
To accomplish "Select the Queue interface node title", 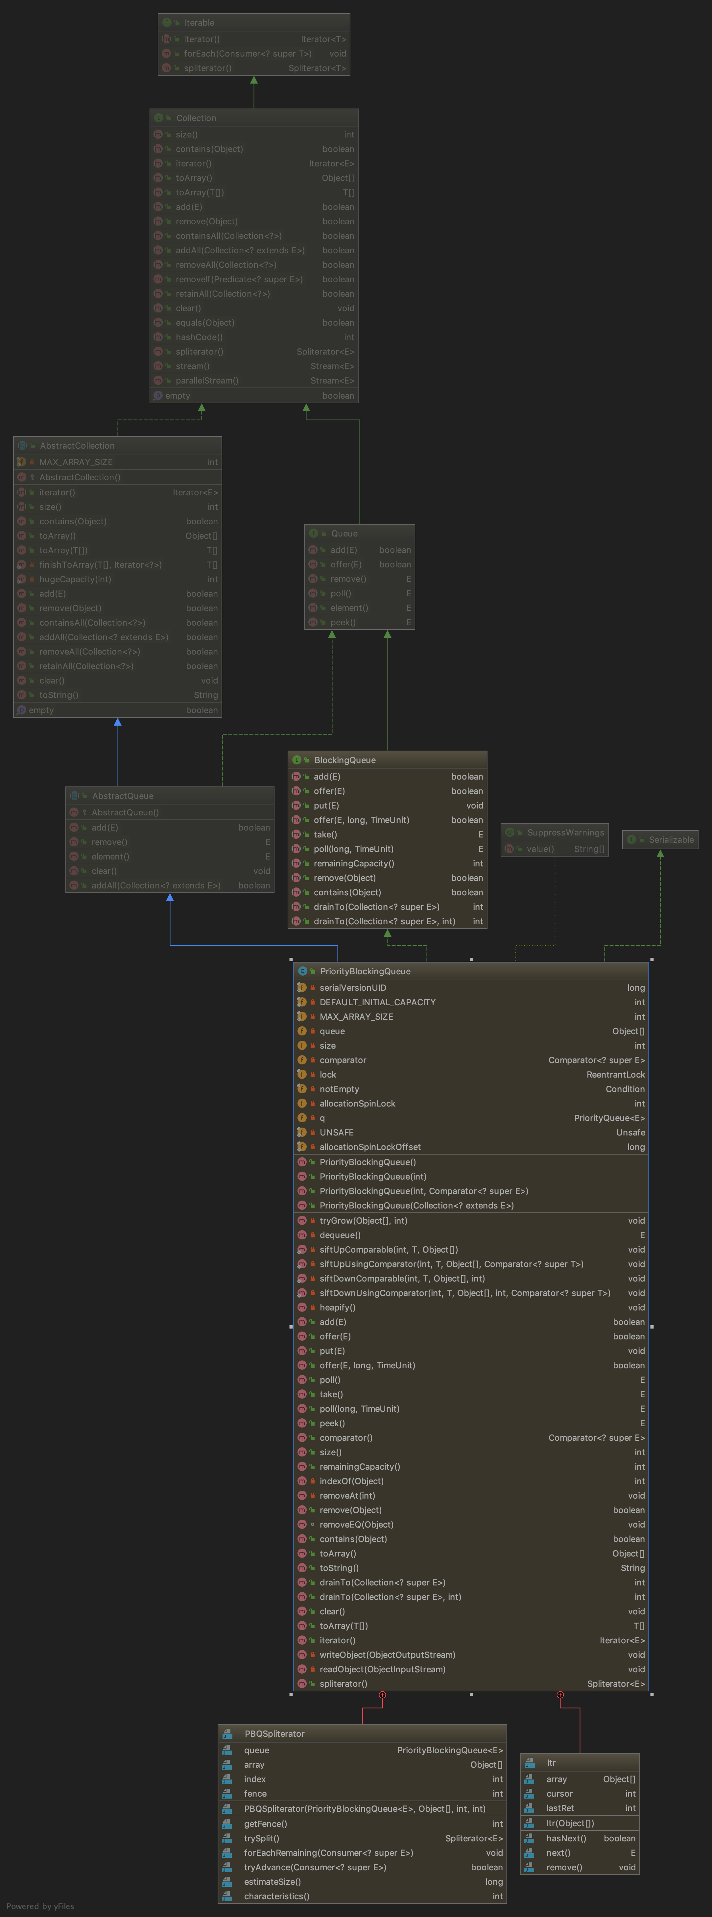I will [344, 534].
